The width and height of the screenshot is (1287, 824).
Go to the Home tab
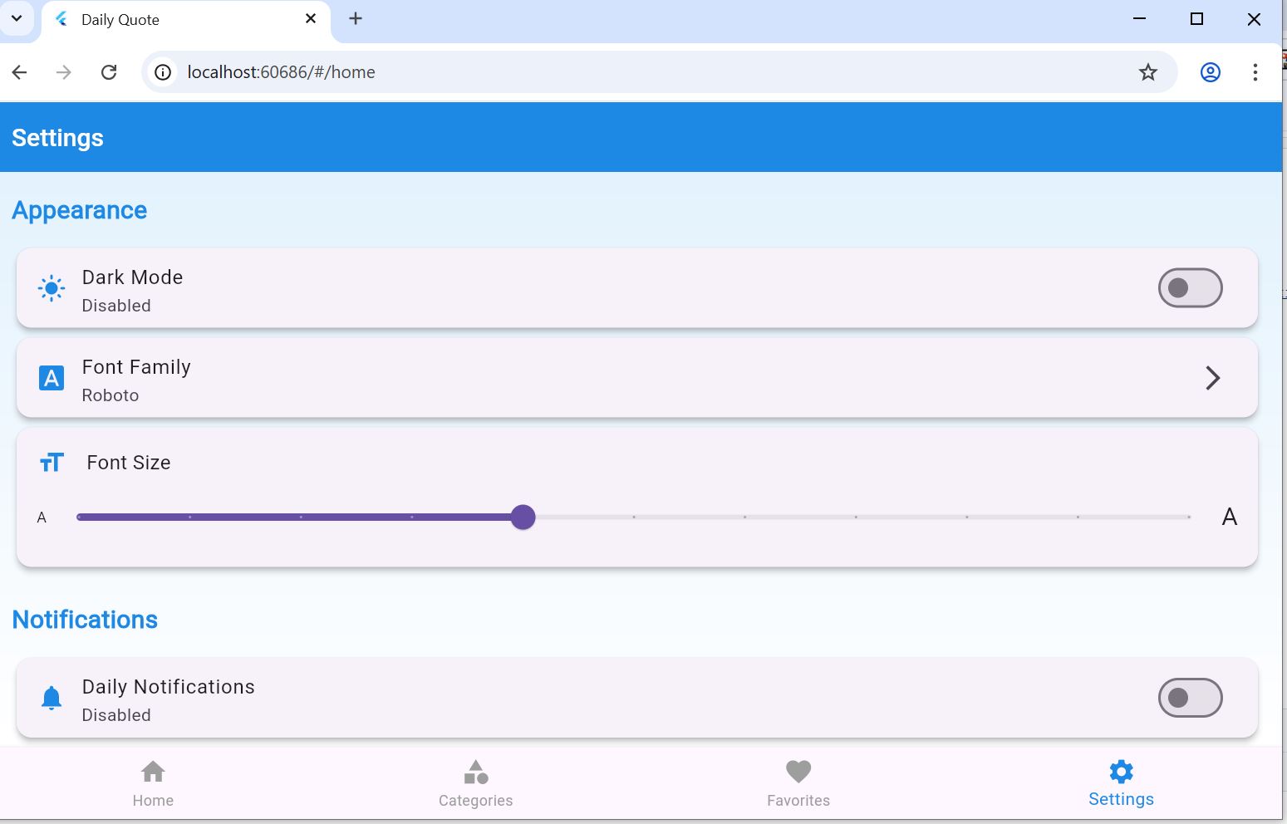(153, 783)
